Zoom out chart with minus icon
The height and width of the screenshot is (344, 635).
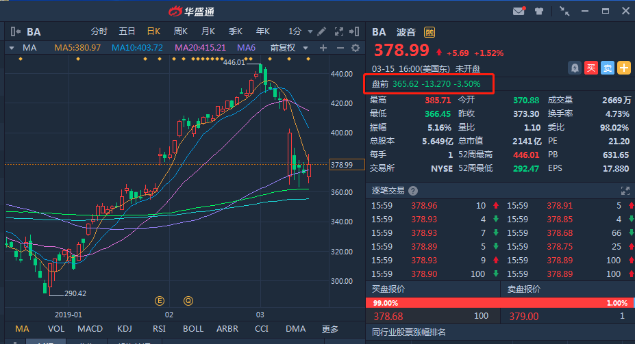tap(340, 48)
